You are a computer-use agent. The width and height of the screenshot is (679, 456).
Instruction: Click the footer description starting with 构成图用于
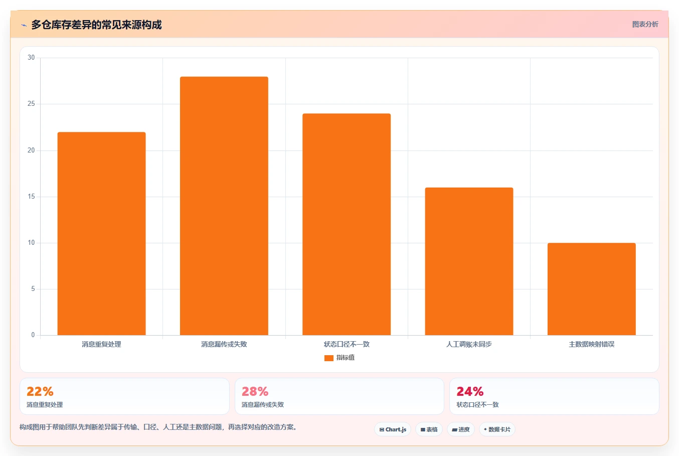coord(159,427)
